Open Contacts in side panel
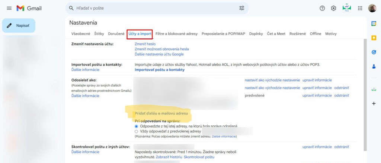 [374, 67]
